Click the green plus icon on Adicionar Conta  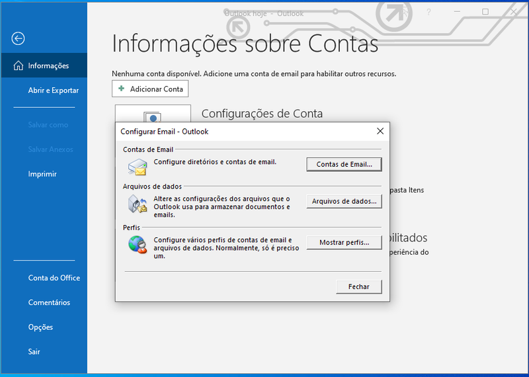pyautogui.click(x=121, y=89)
